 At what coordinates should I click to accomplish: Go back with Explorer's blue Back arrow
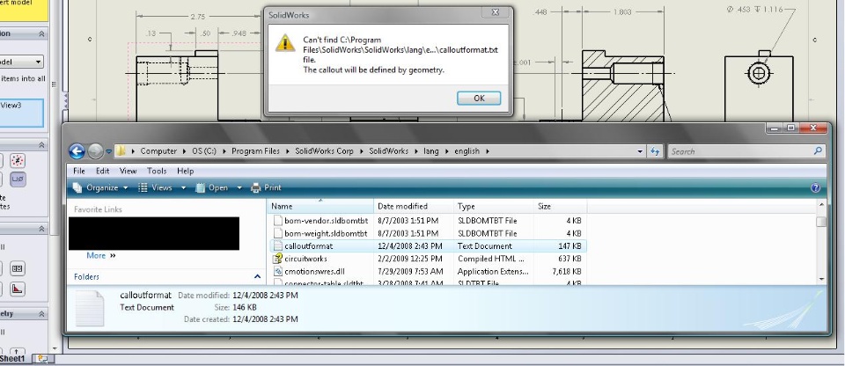point(77,151)
